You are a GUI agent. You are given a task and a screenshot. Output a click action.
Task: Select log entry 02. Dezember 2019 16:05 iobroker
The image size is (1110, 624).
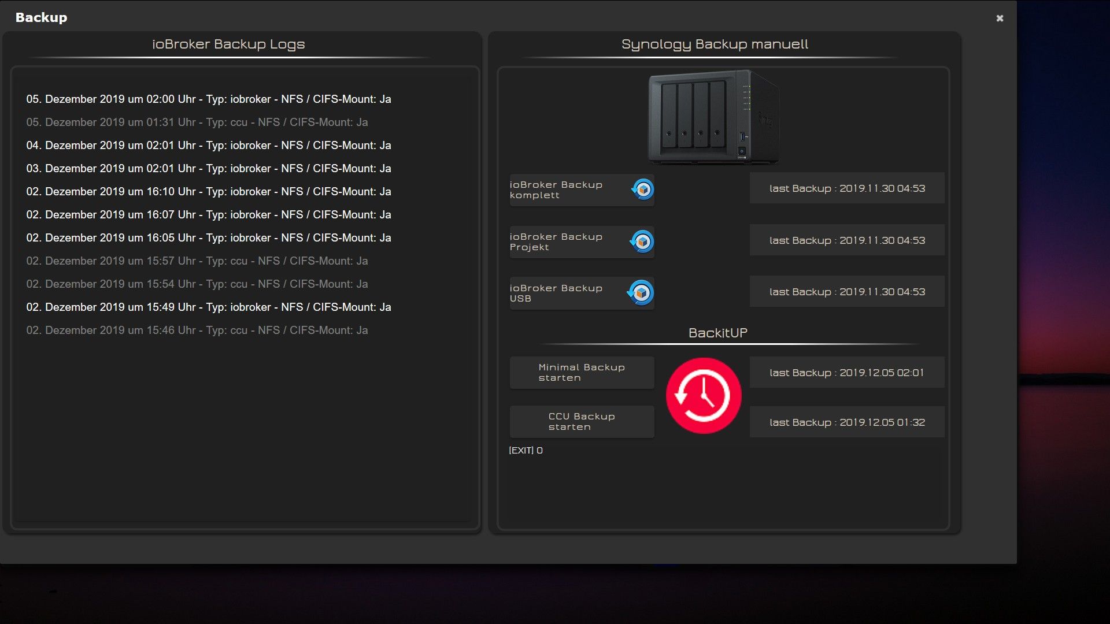pos(209,238)
